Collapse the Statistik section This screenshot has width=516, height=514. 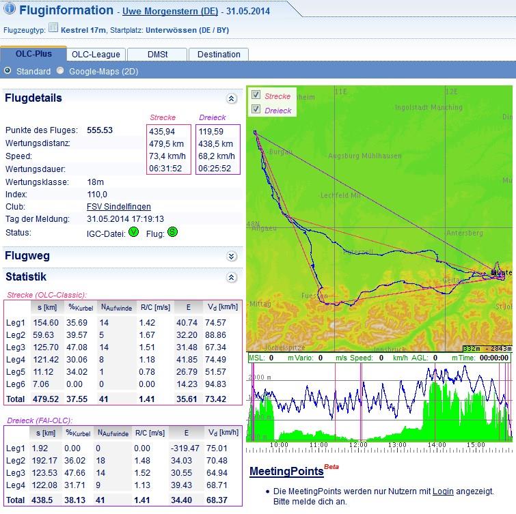232,278
